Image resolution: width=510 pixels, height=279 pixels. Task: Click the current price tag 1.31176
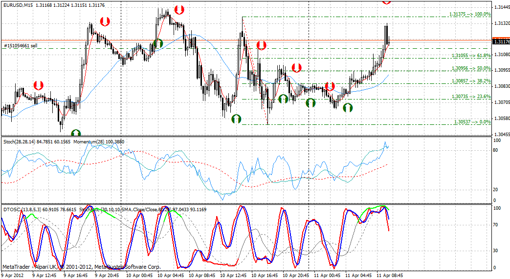[x=501, y=41]
